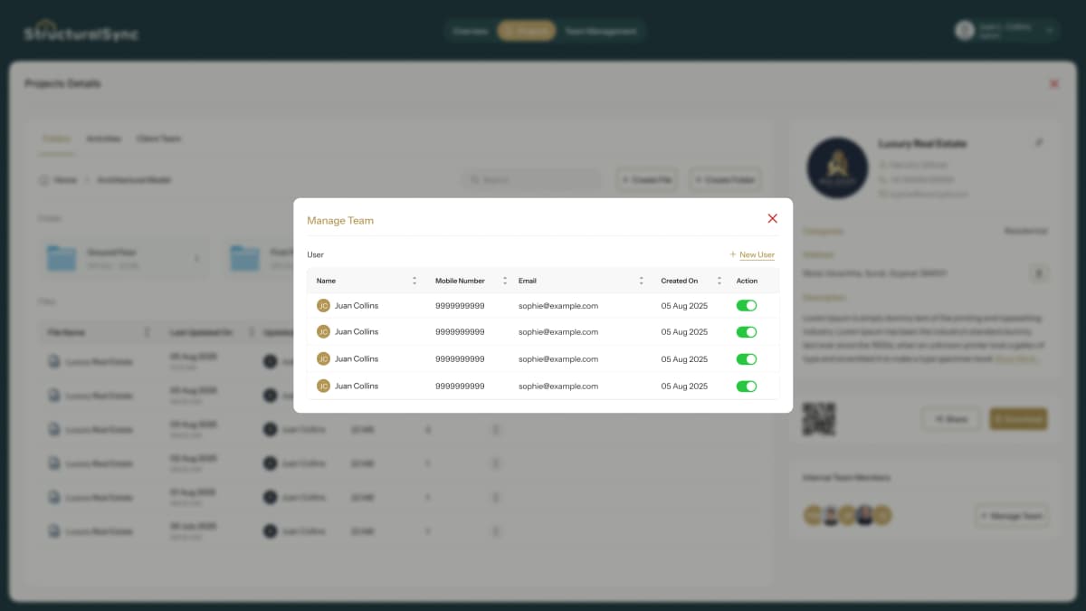Switch to the Team Management tab
Viewport: 1086px width, 611px height.
pos(601,30)
